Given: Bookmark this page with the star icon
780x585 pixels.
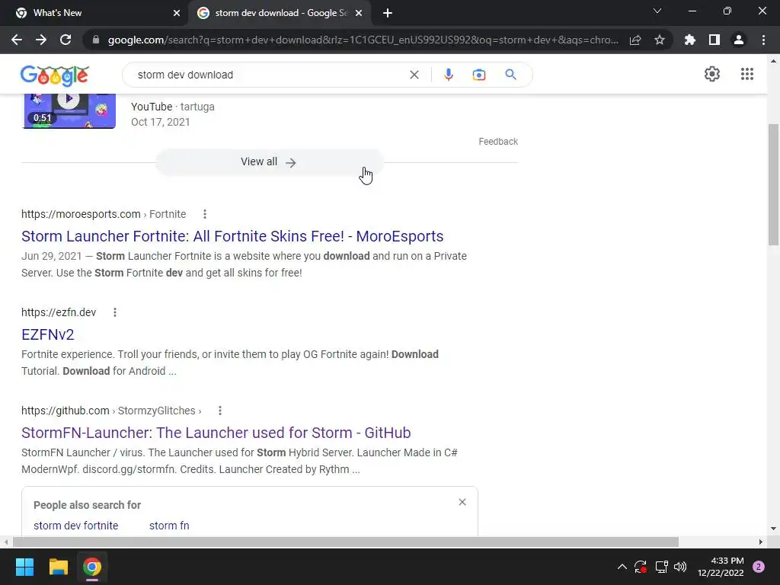Looking at the screenshot, I should [660, 40].
